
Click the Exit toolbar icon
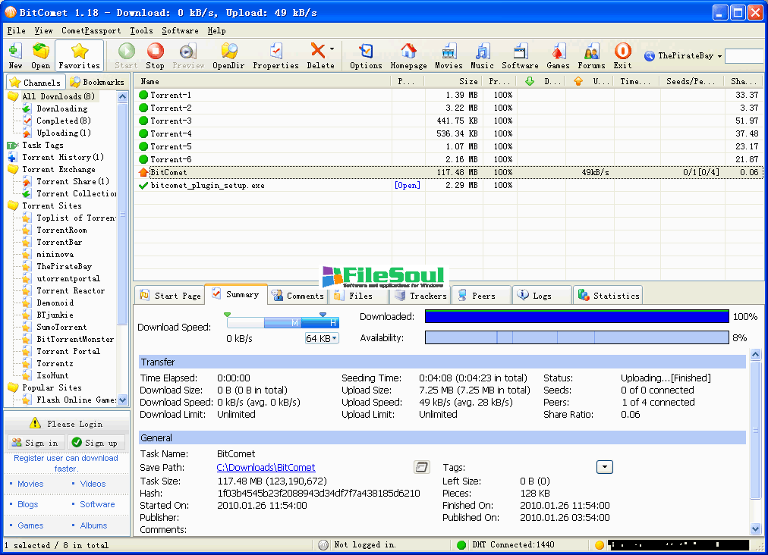tap(622, 56)
